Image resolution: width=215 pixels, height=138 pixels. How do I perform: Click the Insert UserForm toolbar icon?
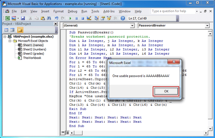[14, 18]
